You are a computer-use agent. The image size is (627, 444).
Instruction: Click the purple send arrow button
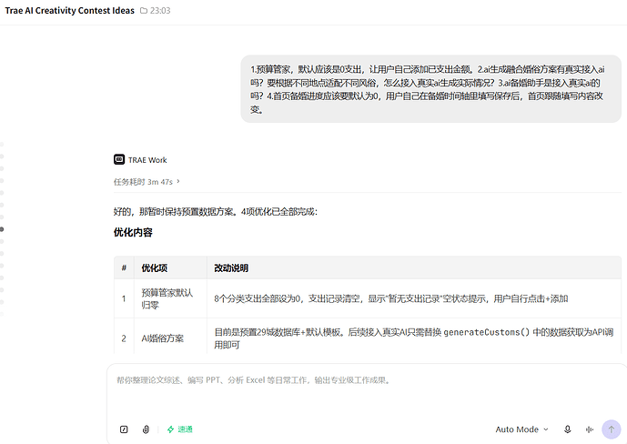pyautogui.click(x=611, y=429)
